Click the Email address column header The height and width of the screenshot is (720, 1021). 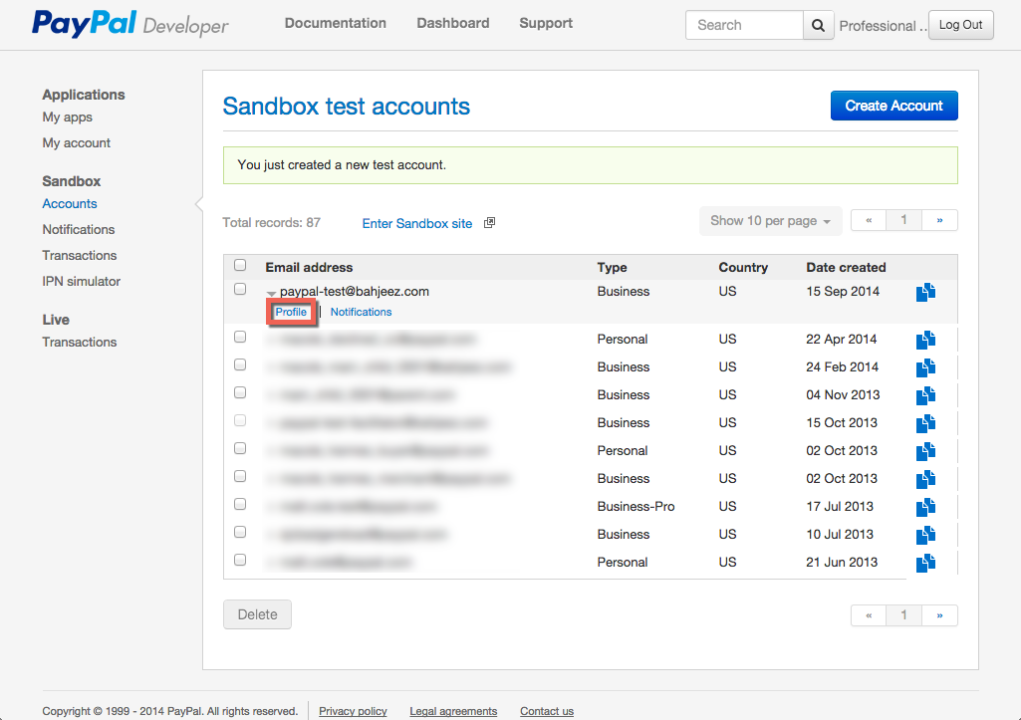point(309,268)
